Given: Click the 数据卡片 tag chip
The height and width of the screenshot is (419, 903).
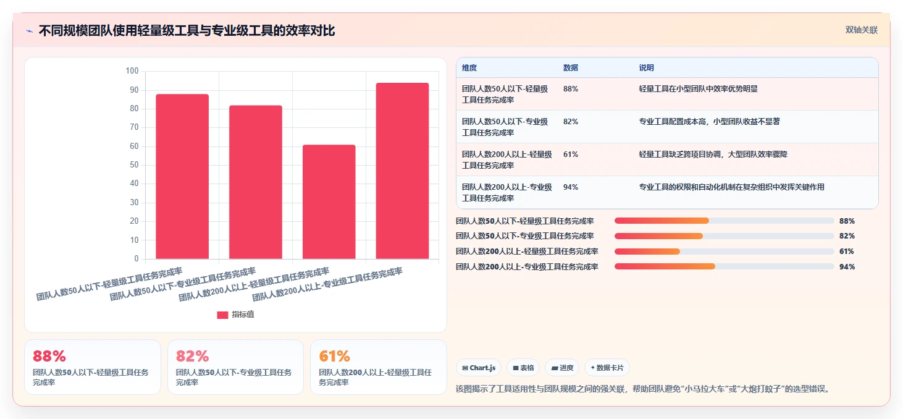Looking at the screenshot, I should (x=607, y=368).
